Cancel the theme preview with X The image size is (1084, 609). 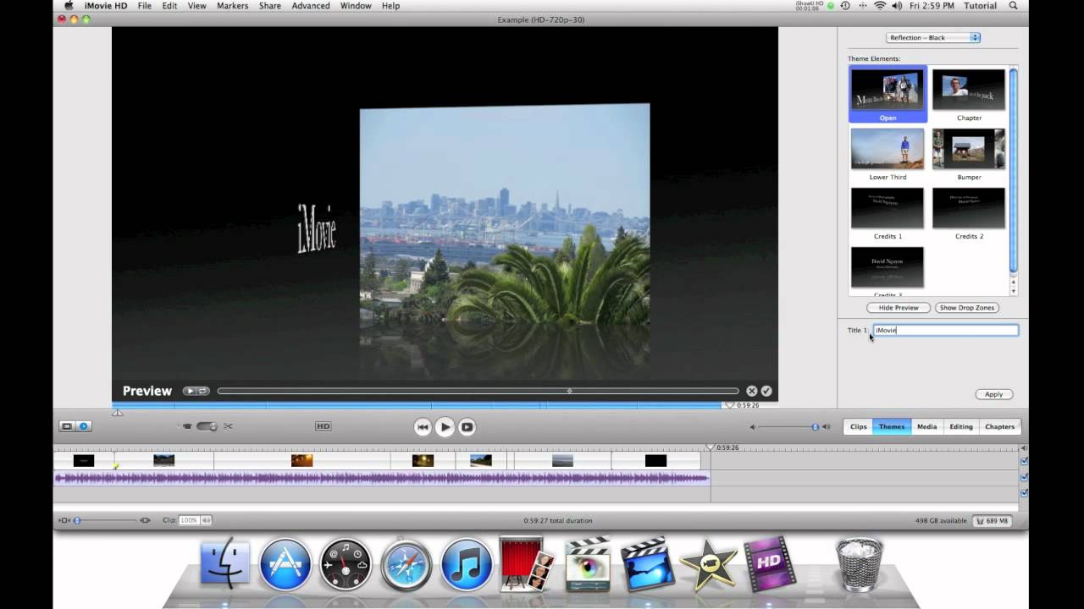pyautogui.click(x=751, y=391)
